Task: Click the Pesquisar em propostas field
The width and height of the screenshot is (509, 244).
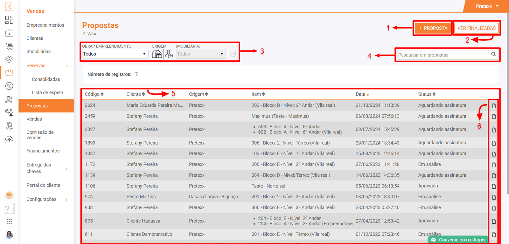Action: click(443, 55)
